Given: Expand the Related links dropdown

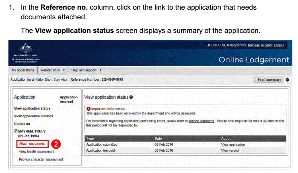Looking at the screenshot, I should pyautogui.click(x=53, y=70).
